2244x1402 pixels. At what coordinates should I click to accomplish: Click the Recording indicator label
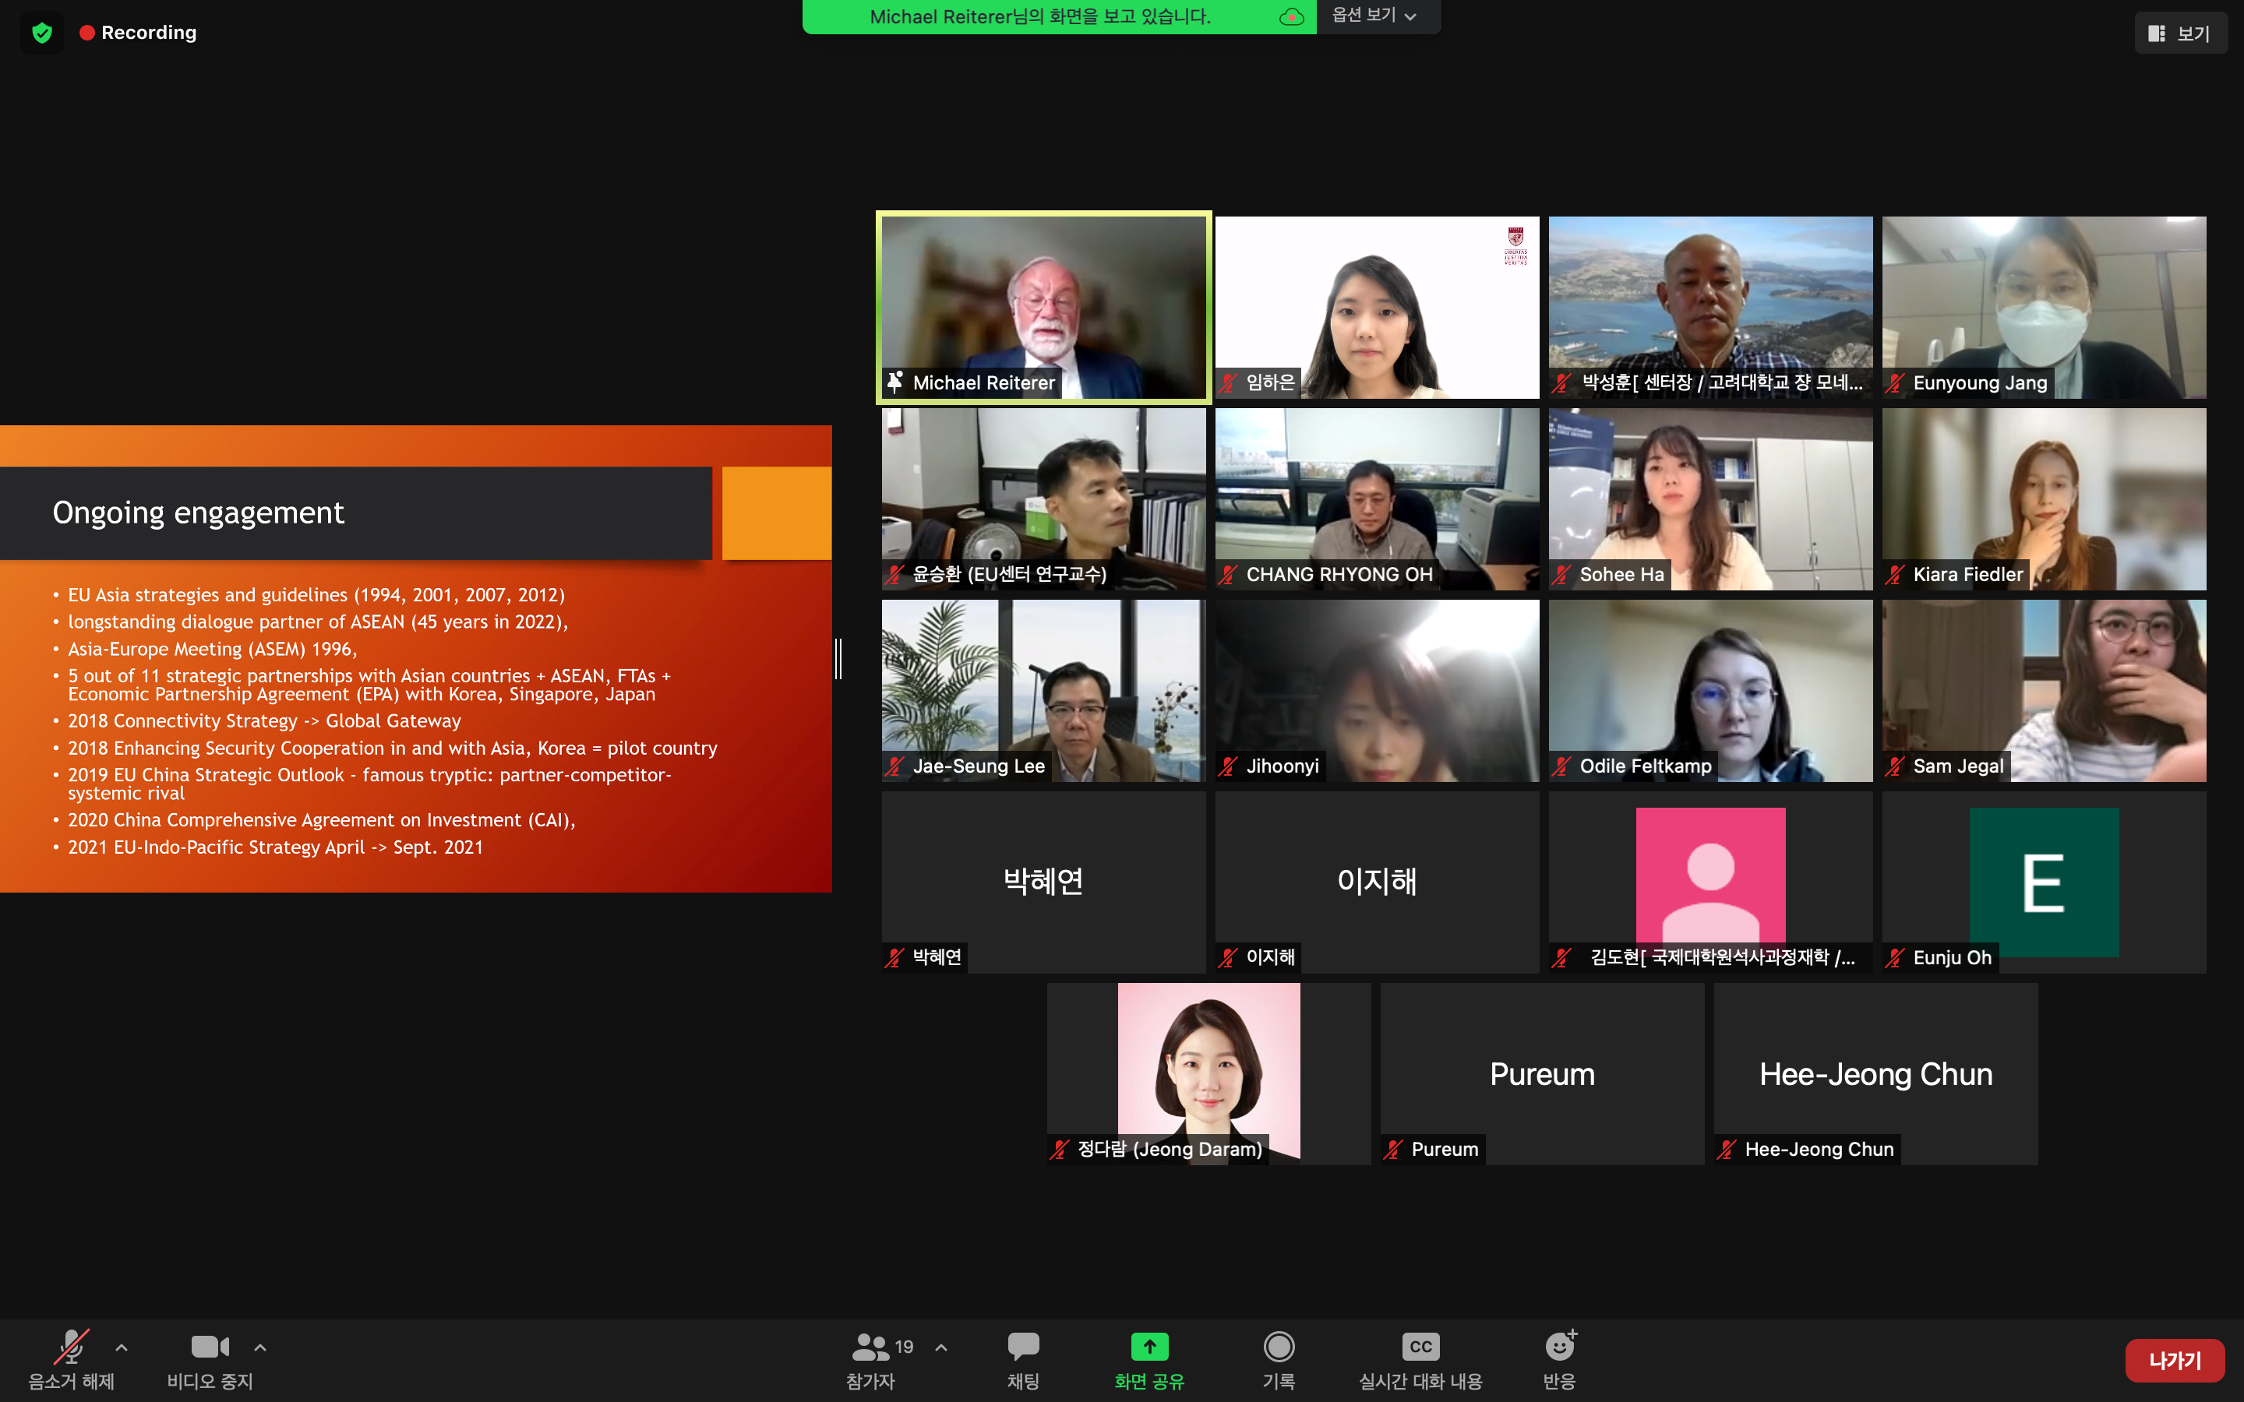(148, 33)
